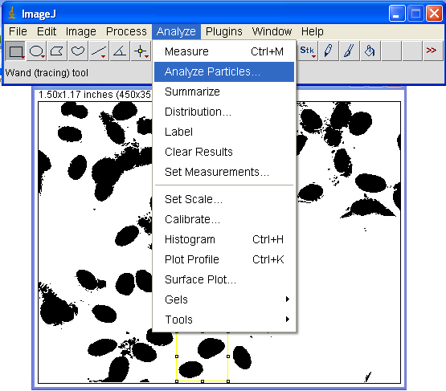Select the Angle tool
The height and width of the screenshot is (391, 446).
120,51
